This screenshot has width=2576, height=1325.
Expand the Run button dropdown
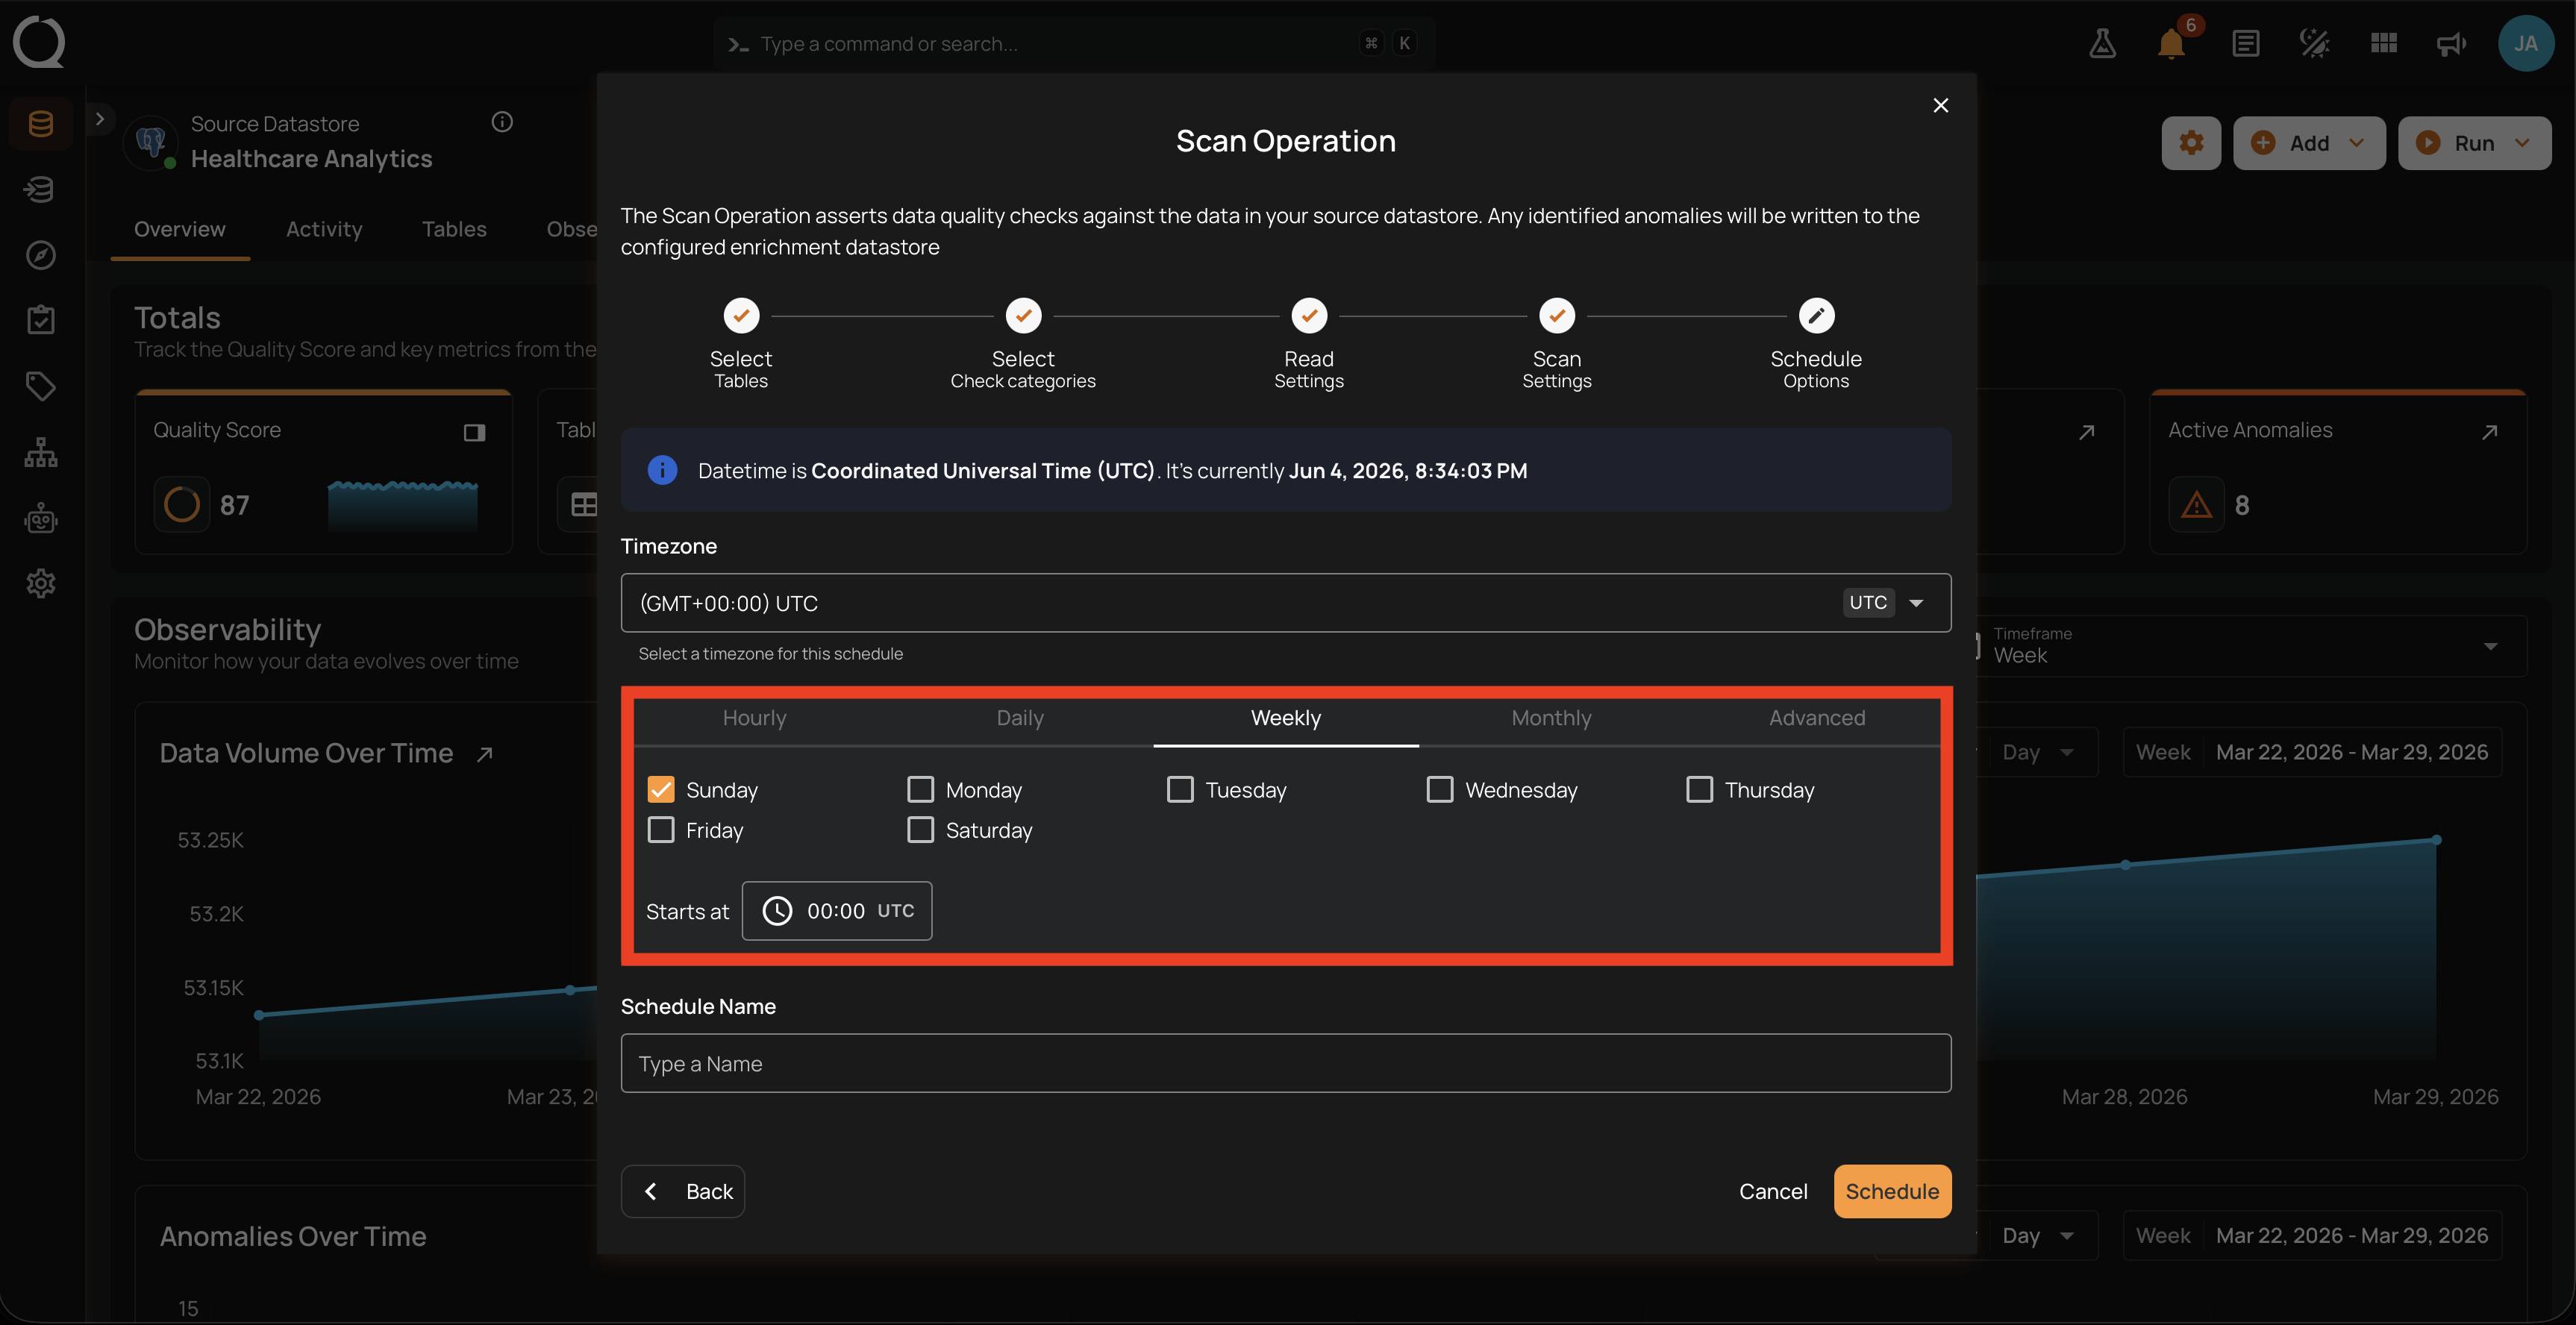2522,143
